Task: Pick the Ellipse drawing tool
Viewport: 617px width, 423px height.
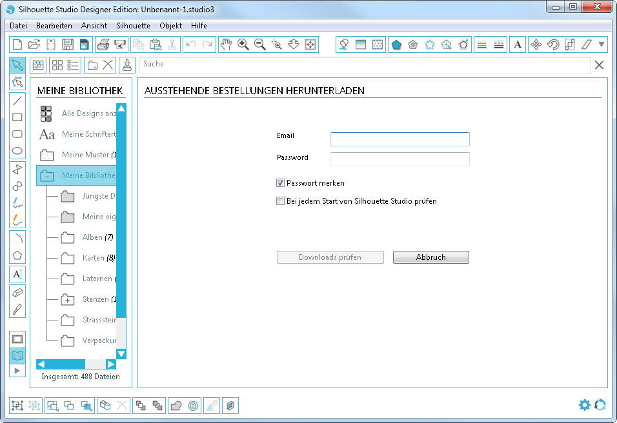Action: pyautogui.click(x=17, y=151)
